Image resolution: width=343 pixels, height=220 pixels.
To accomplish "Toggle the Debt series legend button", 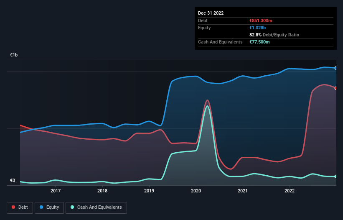I will tap(20, 207).
